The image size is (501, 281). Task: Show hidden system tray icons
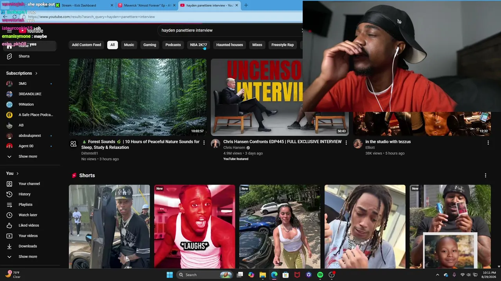pos(438,275)
